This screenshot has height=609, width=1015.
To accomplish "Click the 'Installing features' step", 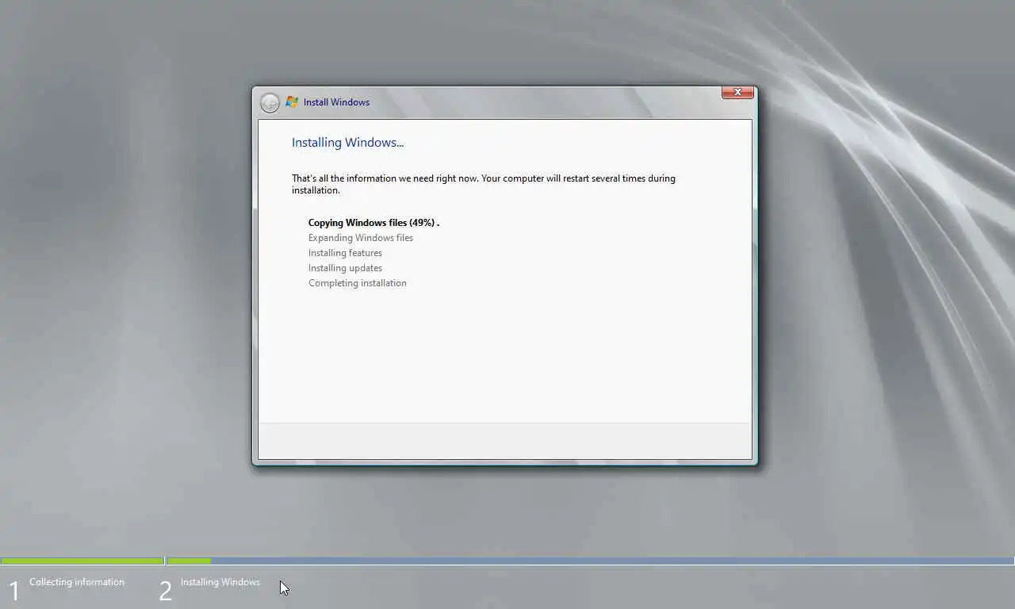I will point(345,253).
